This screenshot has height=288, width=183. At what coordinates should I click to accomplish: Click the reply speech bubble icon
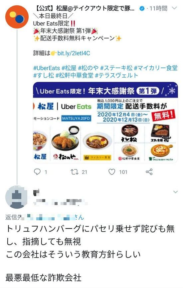[37, 172]
